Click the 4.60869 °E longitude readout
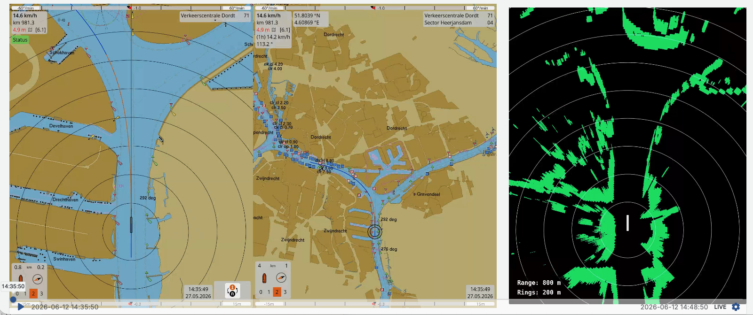Screen dimensions: 753x315 pyautogui.click(x=307, y=23)
